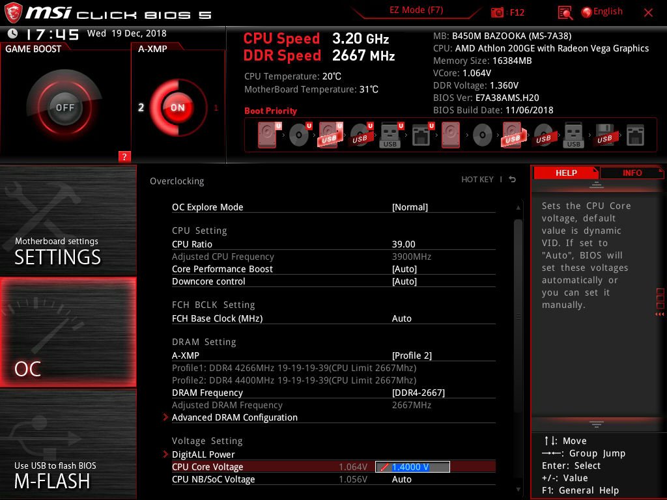Click help panel bottom collapse handle
Image resolution: width=667 pixels, height=500 pixels.
click(597, 424)
